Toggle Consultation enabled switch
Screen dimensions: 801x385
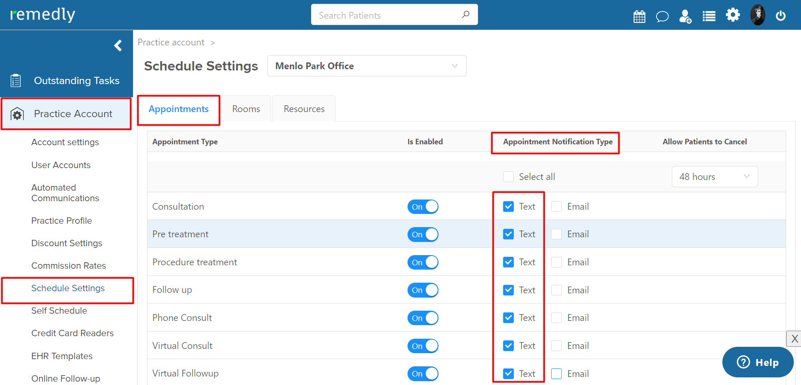pos(423,207)
